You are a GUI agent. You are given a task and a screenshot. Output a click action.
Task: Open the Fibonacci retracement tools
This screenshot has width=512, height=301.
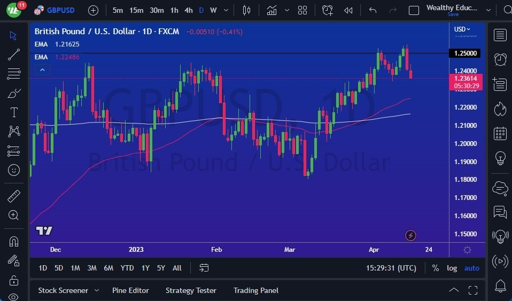[14, 74]
